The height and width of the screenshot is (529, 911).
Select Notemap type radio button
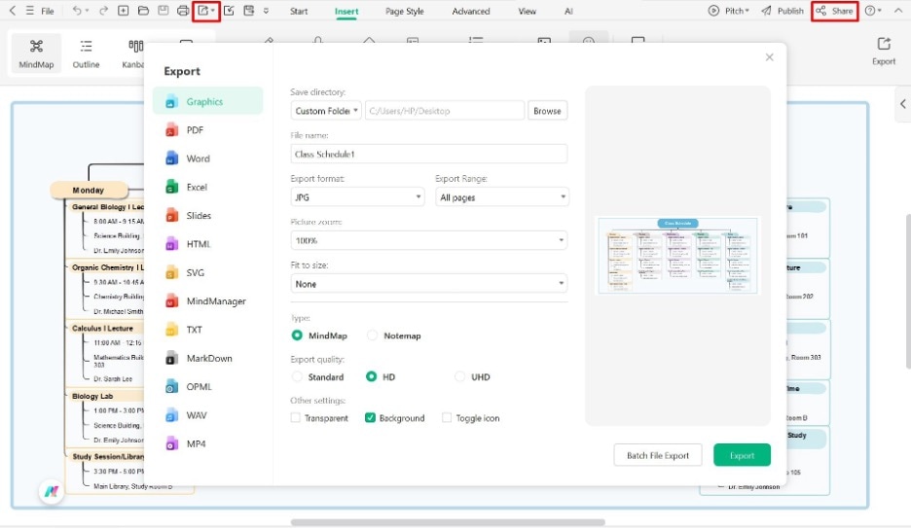tap(372, 335)
